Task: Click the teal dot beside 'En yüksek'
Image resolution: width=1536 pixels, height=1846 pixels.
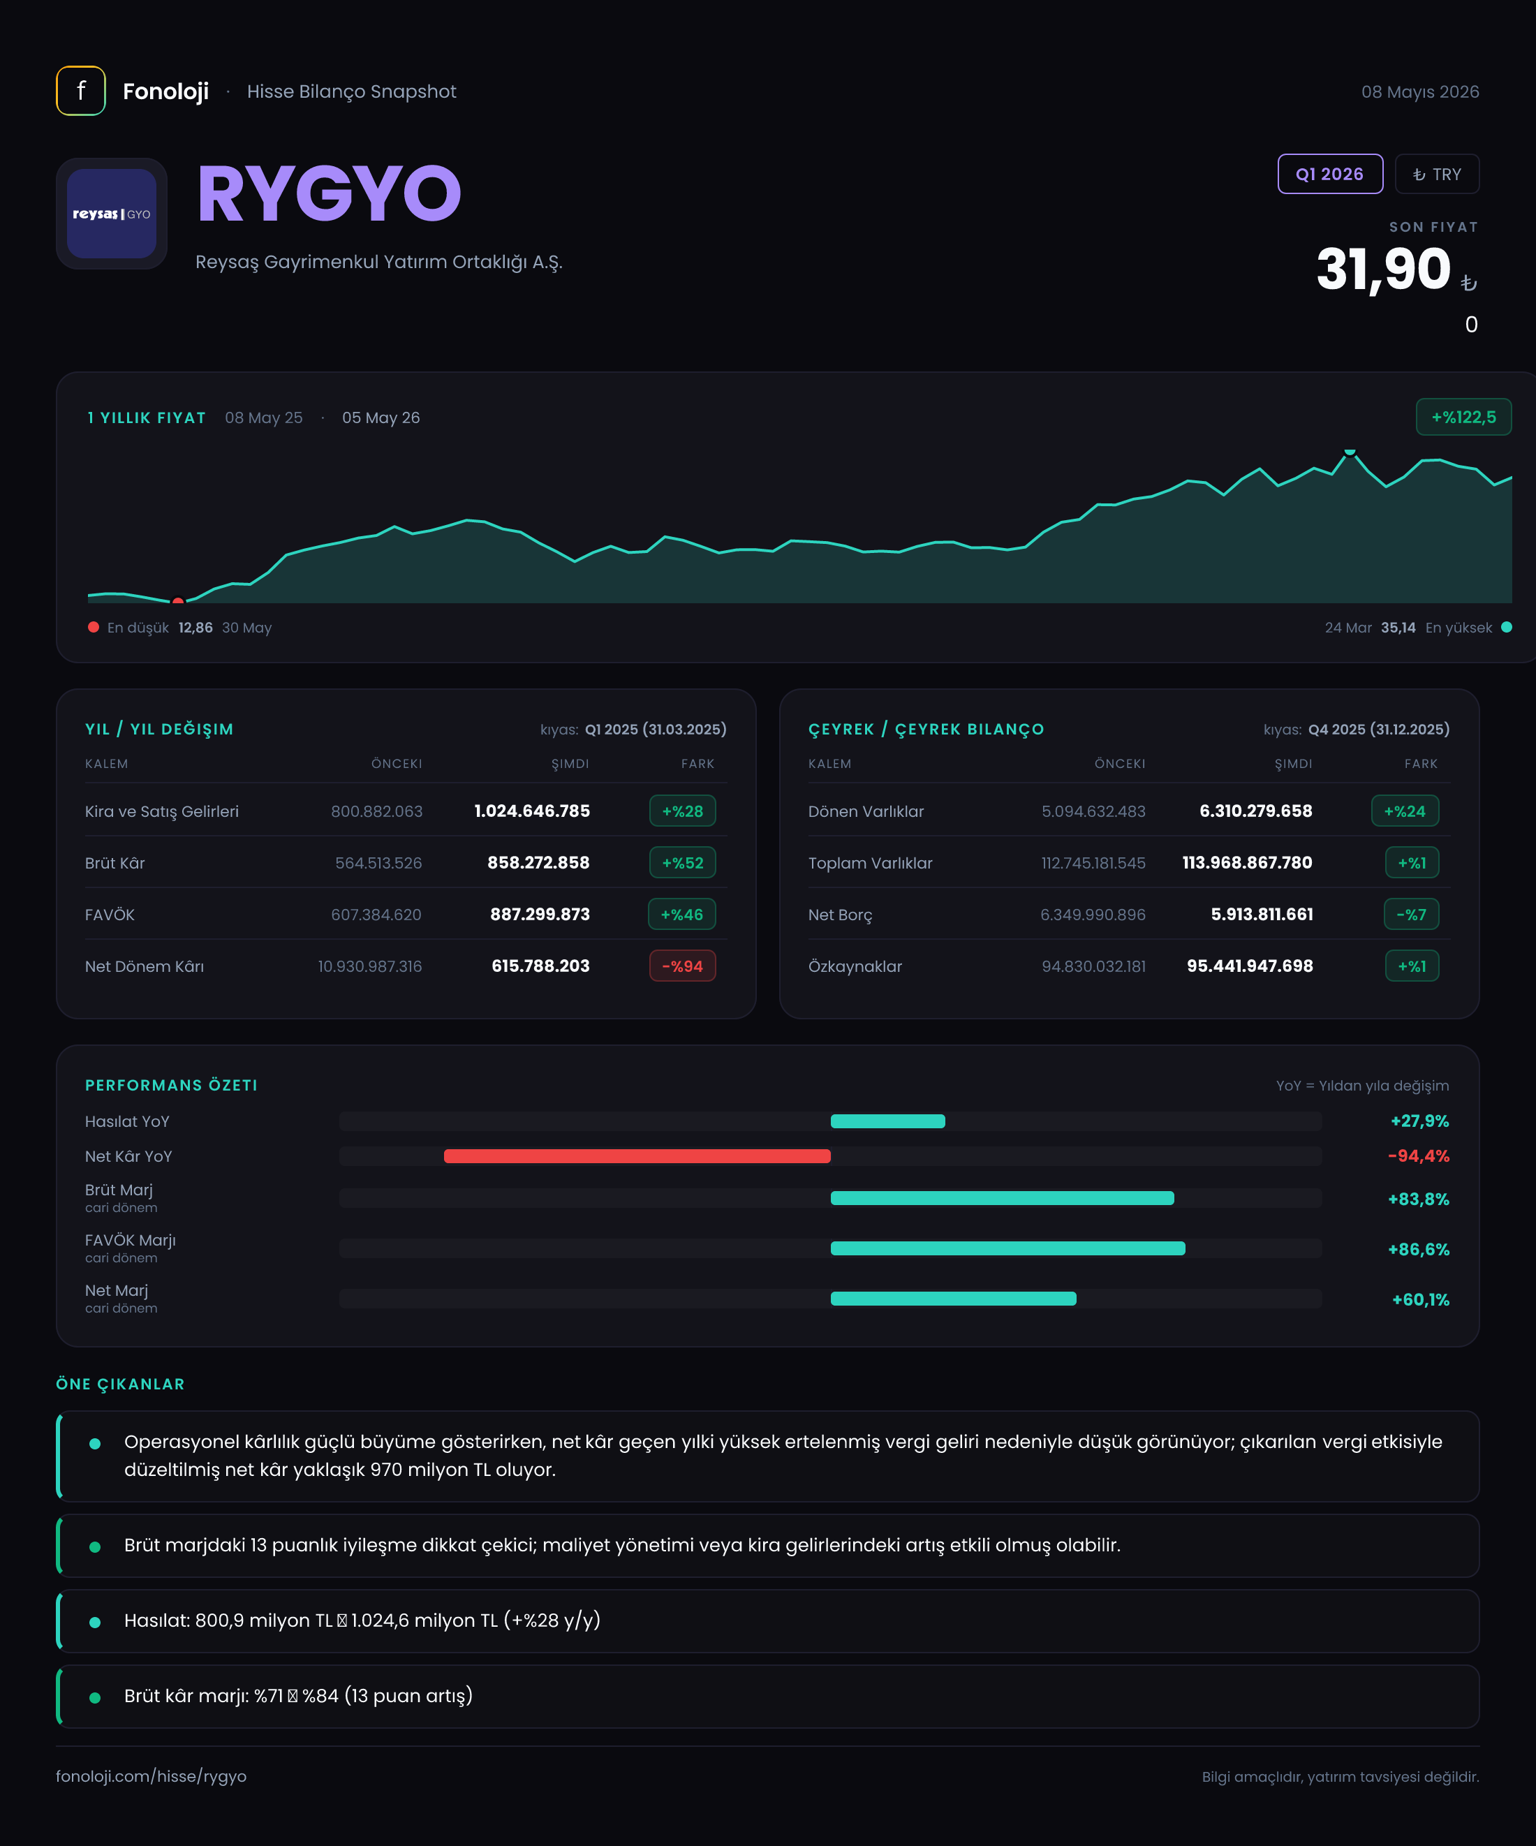Action: point(1506,627)
